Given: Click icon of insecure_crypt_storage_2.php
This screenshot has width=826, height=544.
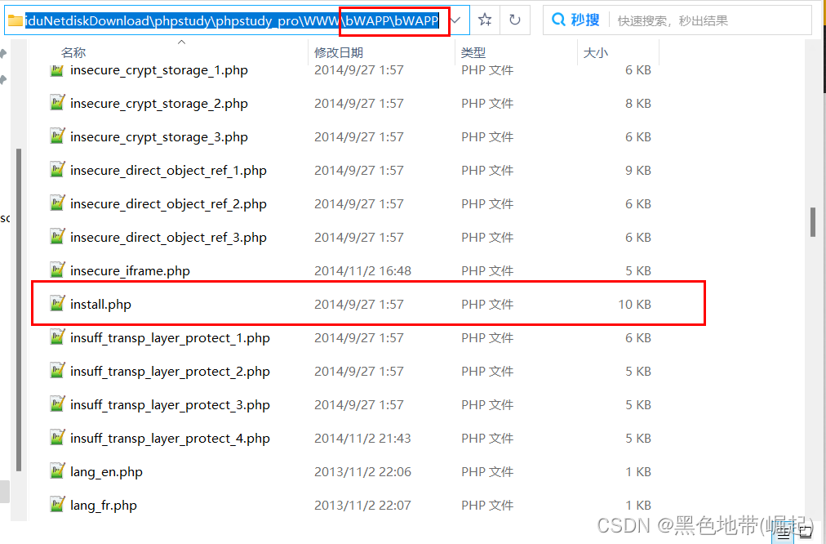Looking at the screenshot, I should [57, 102].
